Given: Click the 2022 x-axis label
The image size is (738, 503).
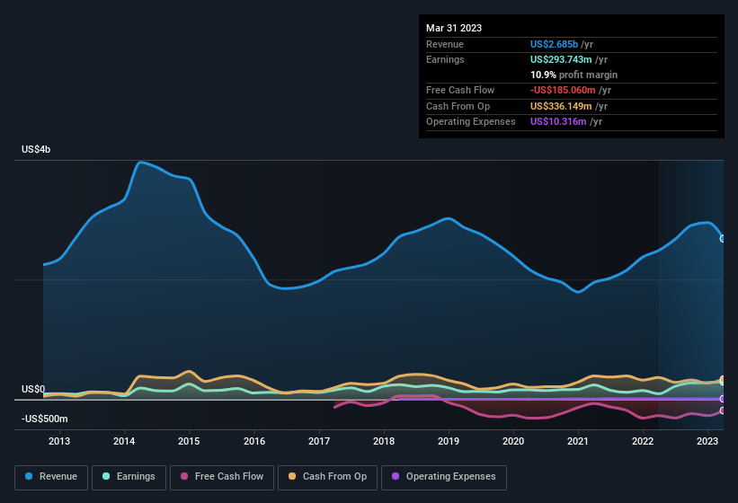Looking at the screenshot, I should 643,441.
